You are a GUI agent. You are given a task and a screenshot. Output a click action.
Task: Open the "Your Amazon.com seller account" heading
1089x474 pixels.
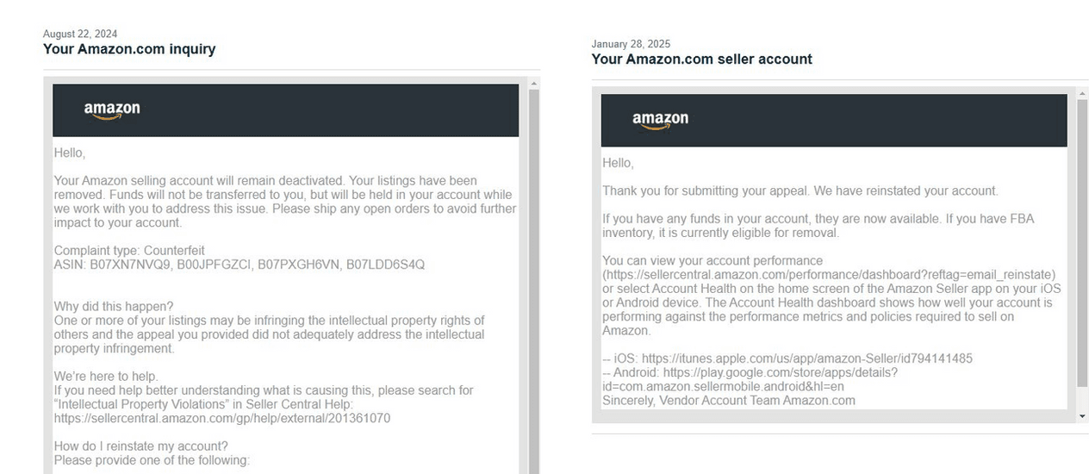tap(701, 59)
